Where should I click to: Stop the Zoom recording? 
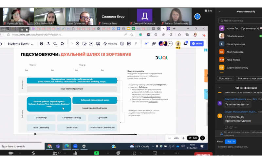[x=27, y=30]
